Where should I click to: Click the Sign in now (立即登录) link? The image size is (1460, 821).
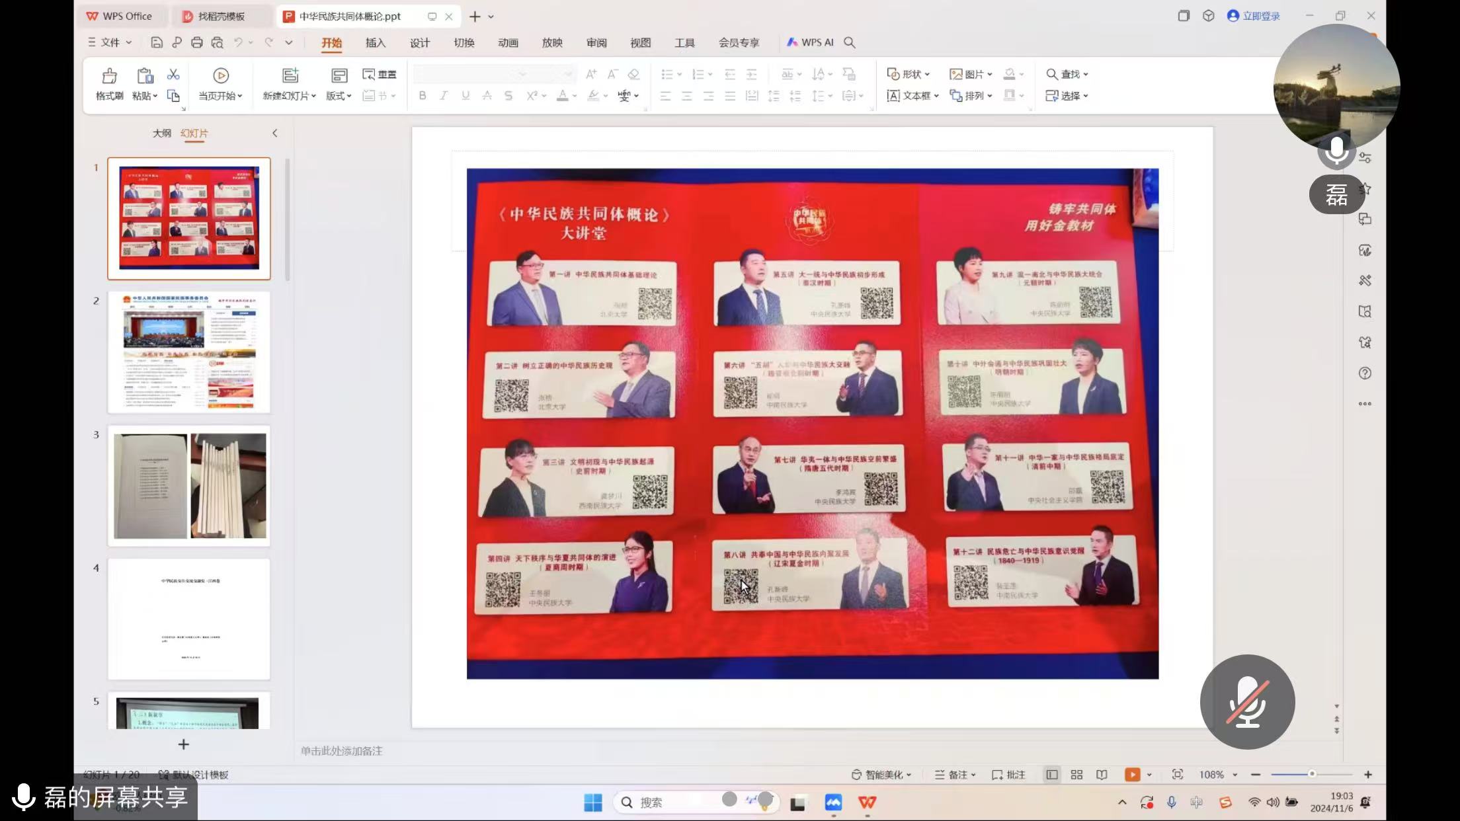pyautogui.click(x=1254, y=16)
